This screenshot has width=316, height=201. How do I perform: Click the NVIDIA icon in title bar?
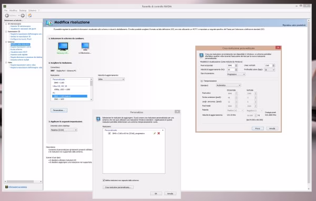[x=5, y=6]
